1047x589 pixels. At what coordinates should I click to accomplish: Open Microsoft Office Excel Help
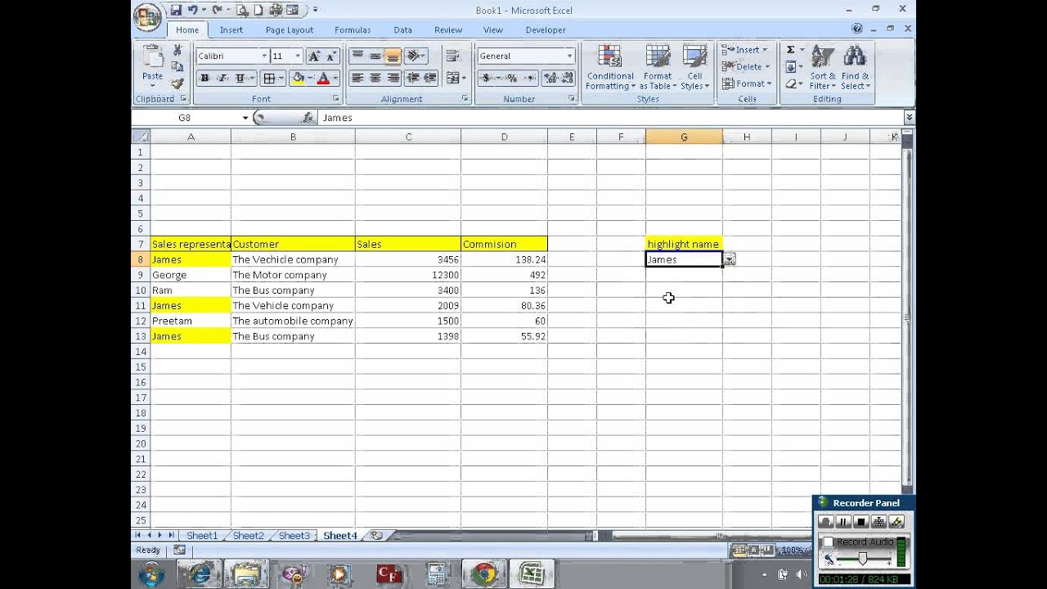pyautogui.click(x=857, y=29)
